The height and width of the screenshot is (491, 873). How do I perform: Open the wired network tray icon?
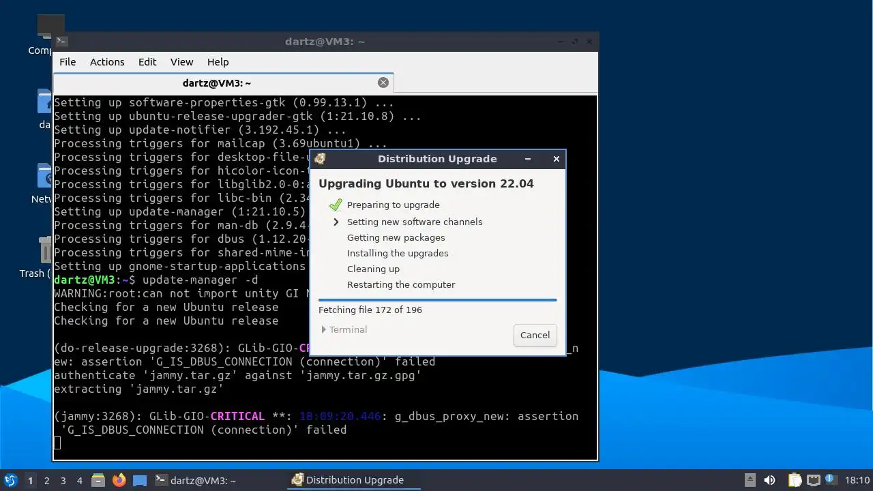click(814, 480)
